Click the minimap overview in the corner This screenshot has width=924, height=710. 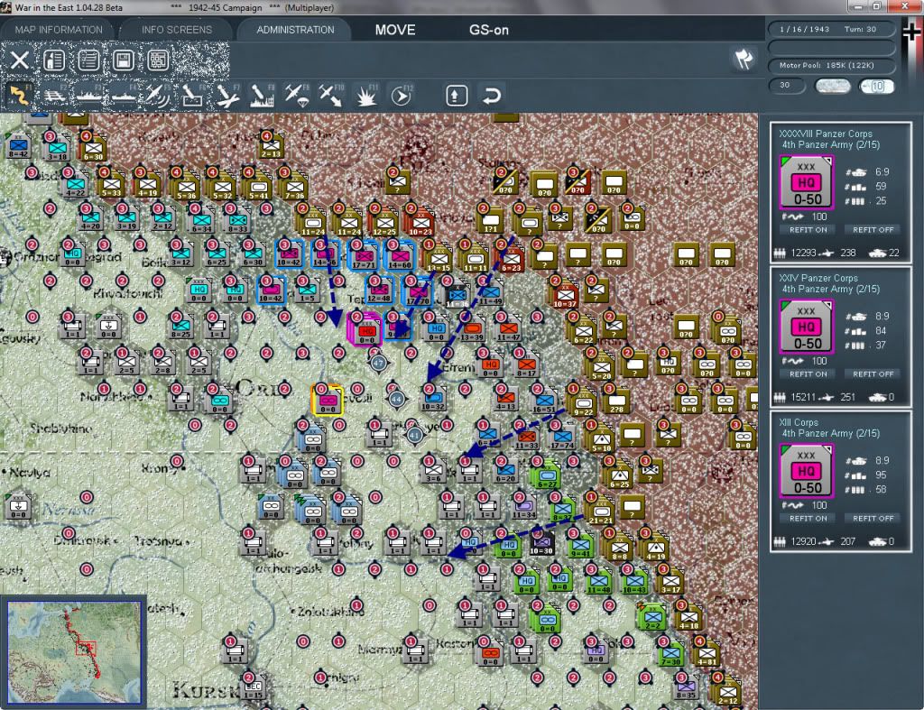coord(74,652)
